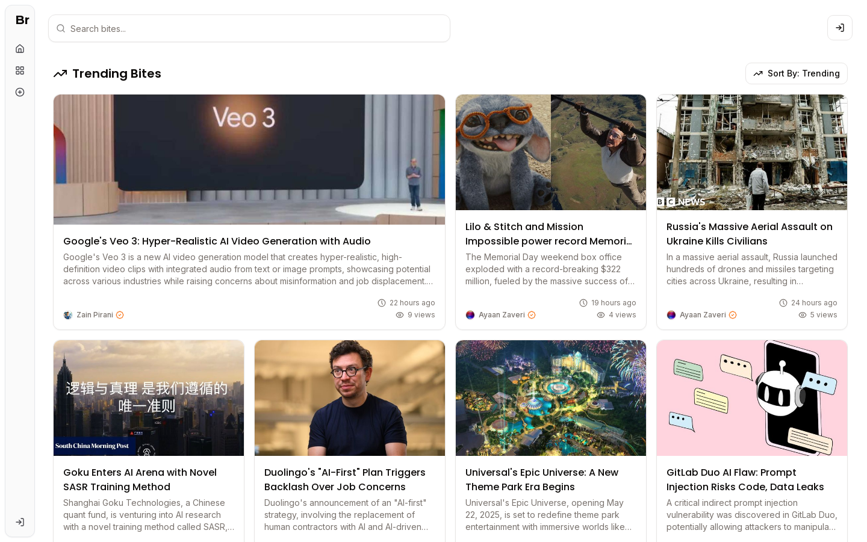Screen dimensions: 867x542
Task: Click Ayaan Zaveri avatar on Russia card
Action: tap(671, 315)
